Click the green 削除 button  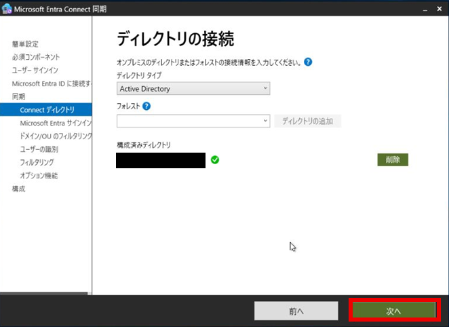[x=393, y=159]
